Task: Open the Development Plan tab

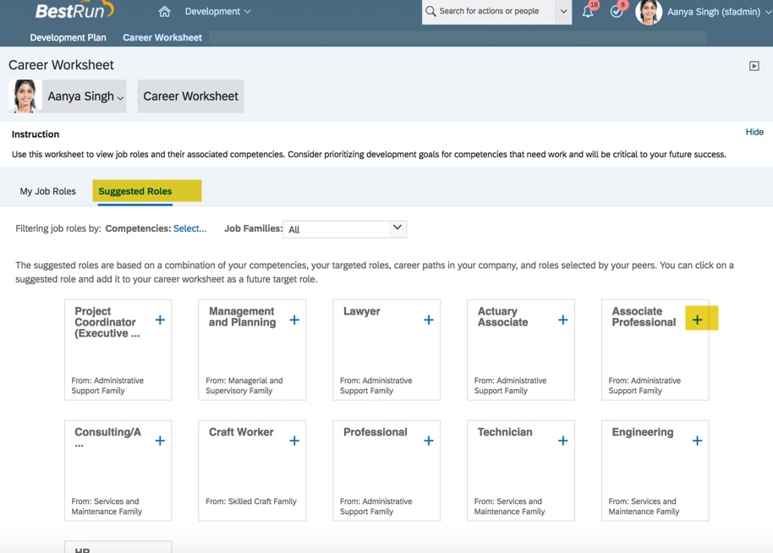Action: point(68,37)
